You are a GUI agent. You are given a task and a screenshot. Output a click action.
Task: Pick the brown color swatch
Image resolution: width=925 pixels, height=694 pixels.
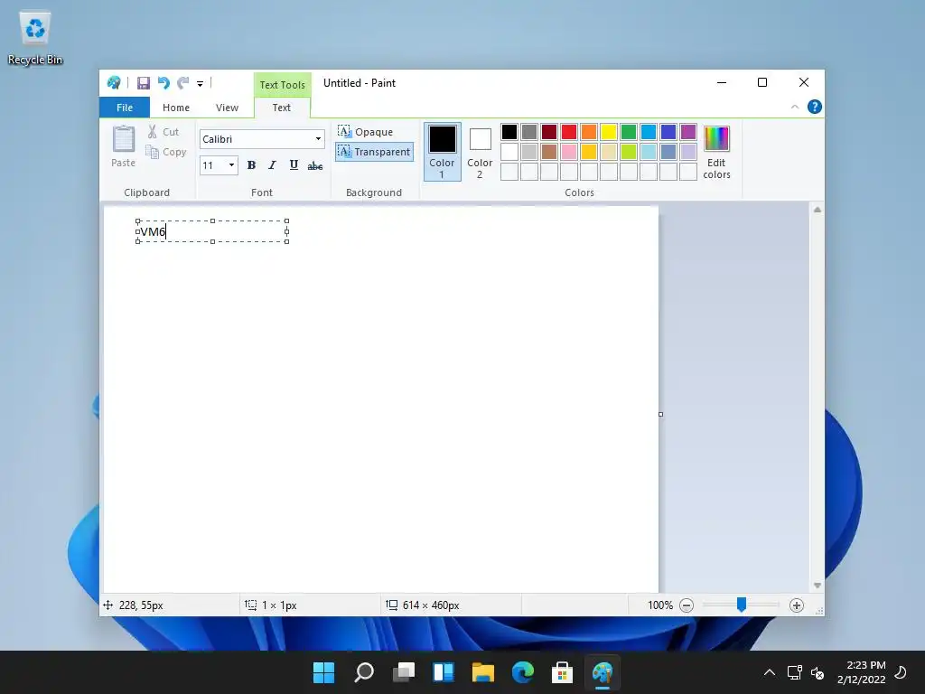click(548, 152)
